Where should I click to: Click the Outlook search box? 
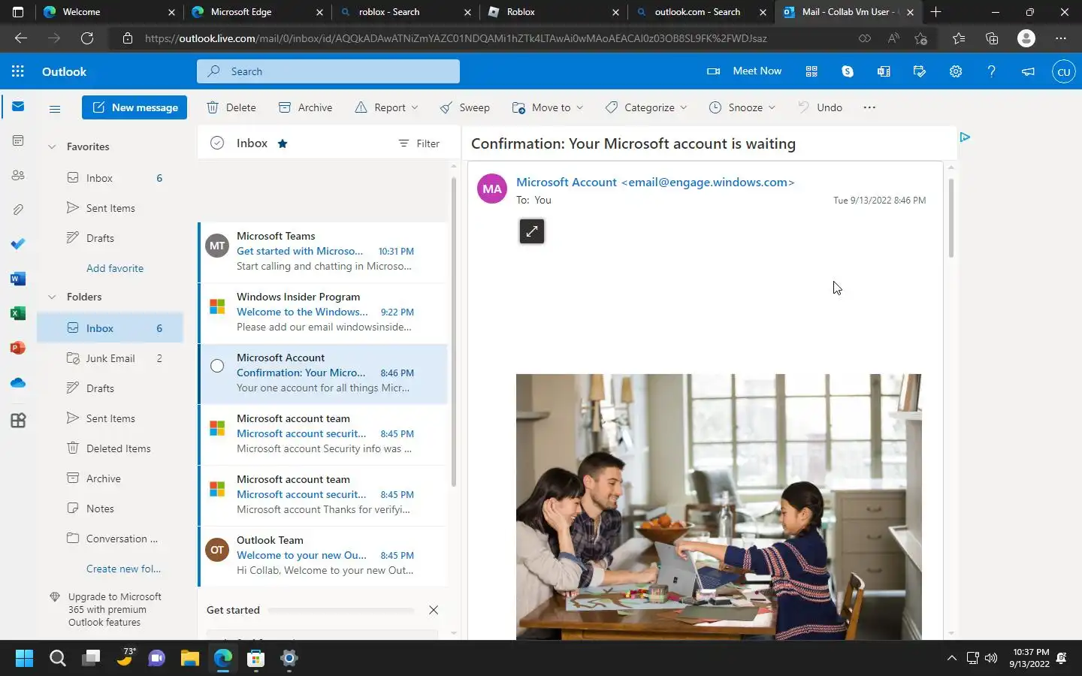(328, 71)
